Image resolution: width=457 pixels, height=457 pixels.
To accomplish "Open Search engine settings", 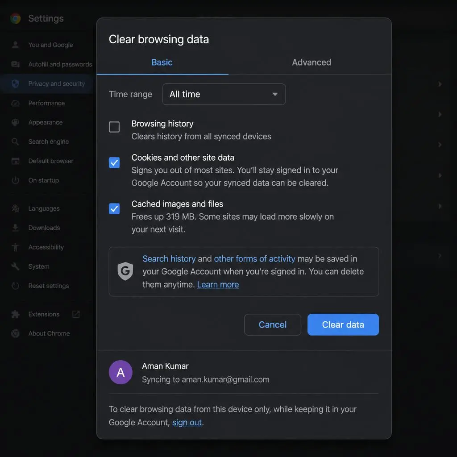I will point(49,141).
